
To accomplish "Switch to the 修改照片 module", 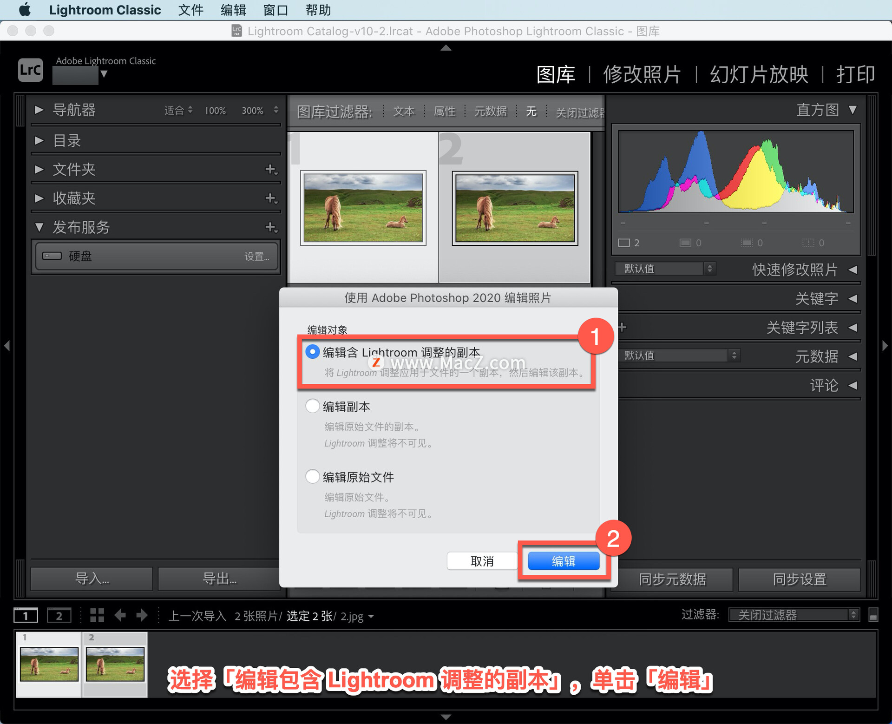I will [642, 74].
